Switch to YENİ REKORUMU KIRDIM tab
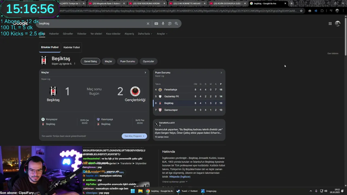The width and height of the screenshot is (347, 195). [146, 4]
